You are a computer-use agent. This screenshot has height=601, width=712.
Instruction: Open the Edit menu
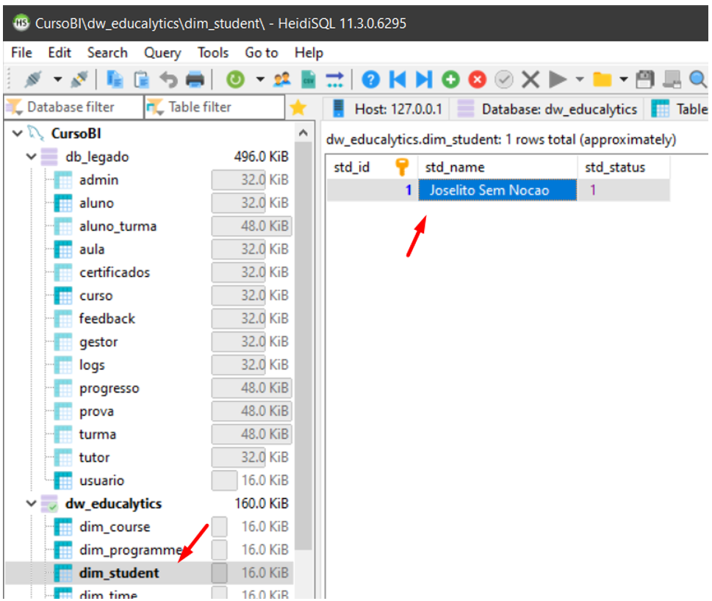pyautogui.click(x=60, y=53)
